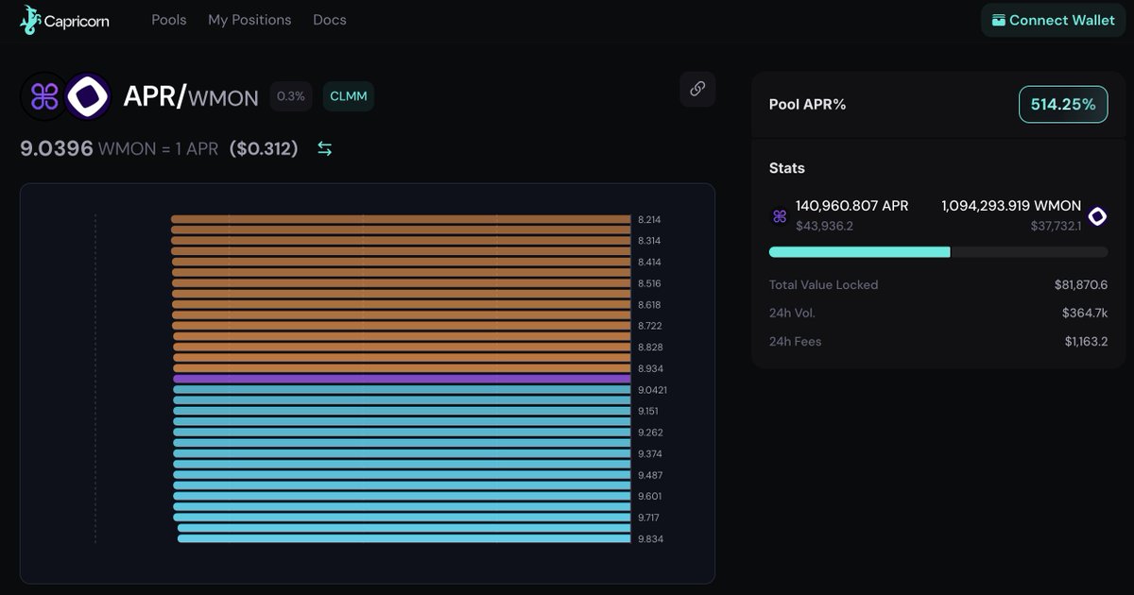Image resolution: width=1134 pixels, height=595 pixels.
Task: Go to My Positions
Action: tap(249, 20)
